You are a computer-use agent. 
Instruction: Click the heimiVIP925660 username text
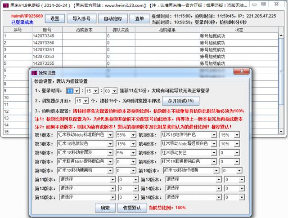pos(27,16)
